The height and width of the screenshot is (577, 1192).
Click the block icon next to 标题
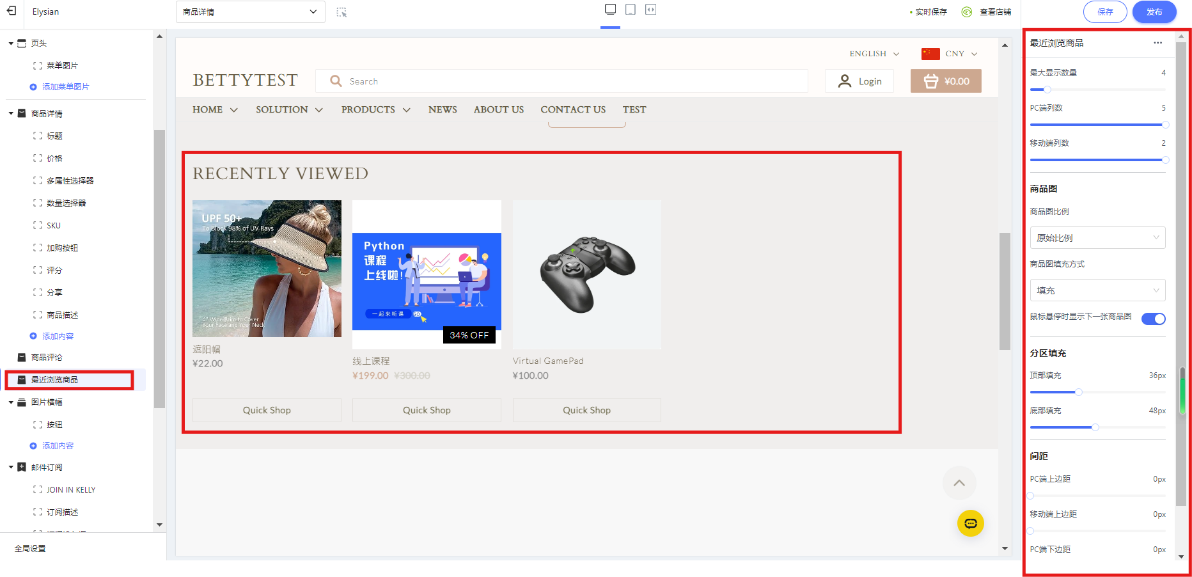pyautogui.click(x=37, y=136)
